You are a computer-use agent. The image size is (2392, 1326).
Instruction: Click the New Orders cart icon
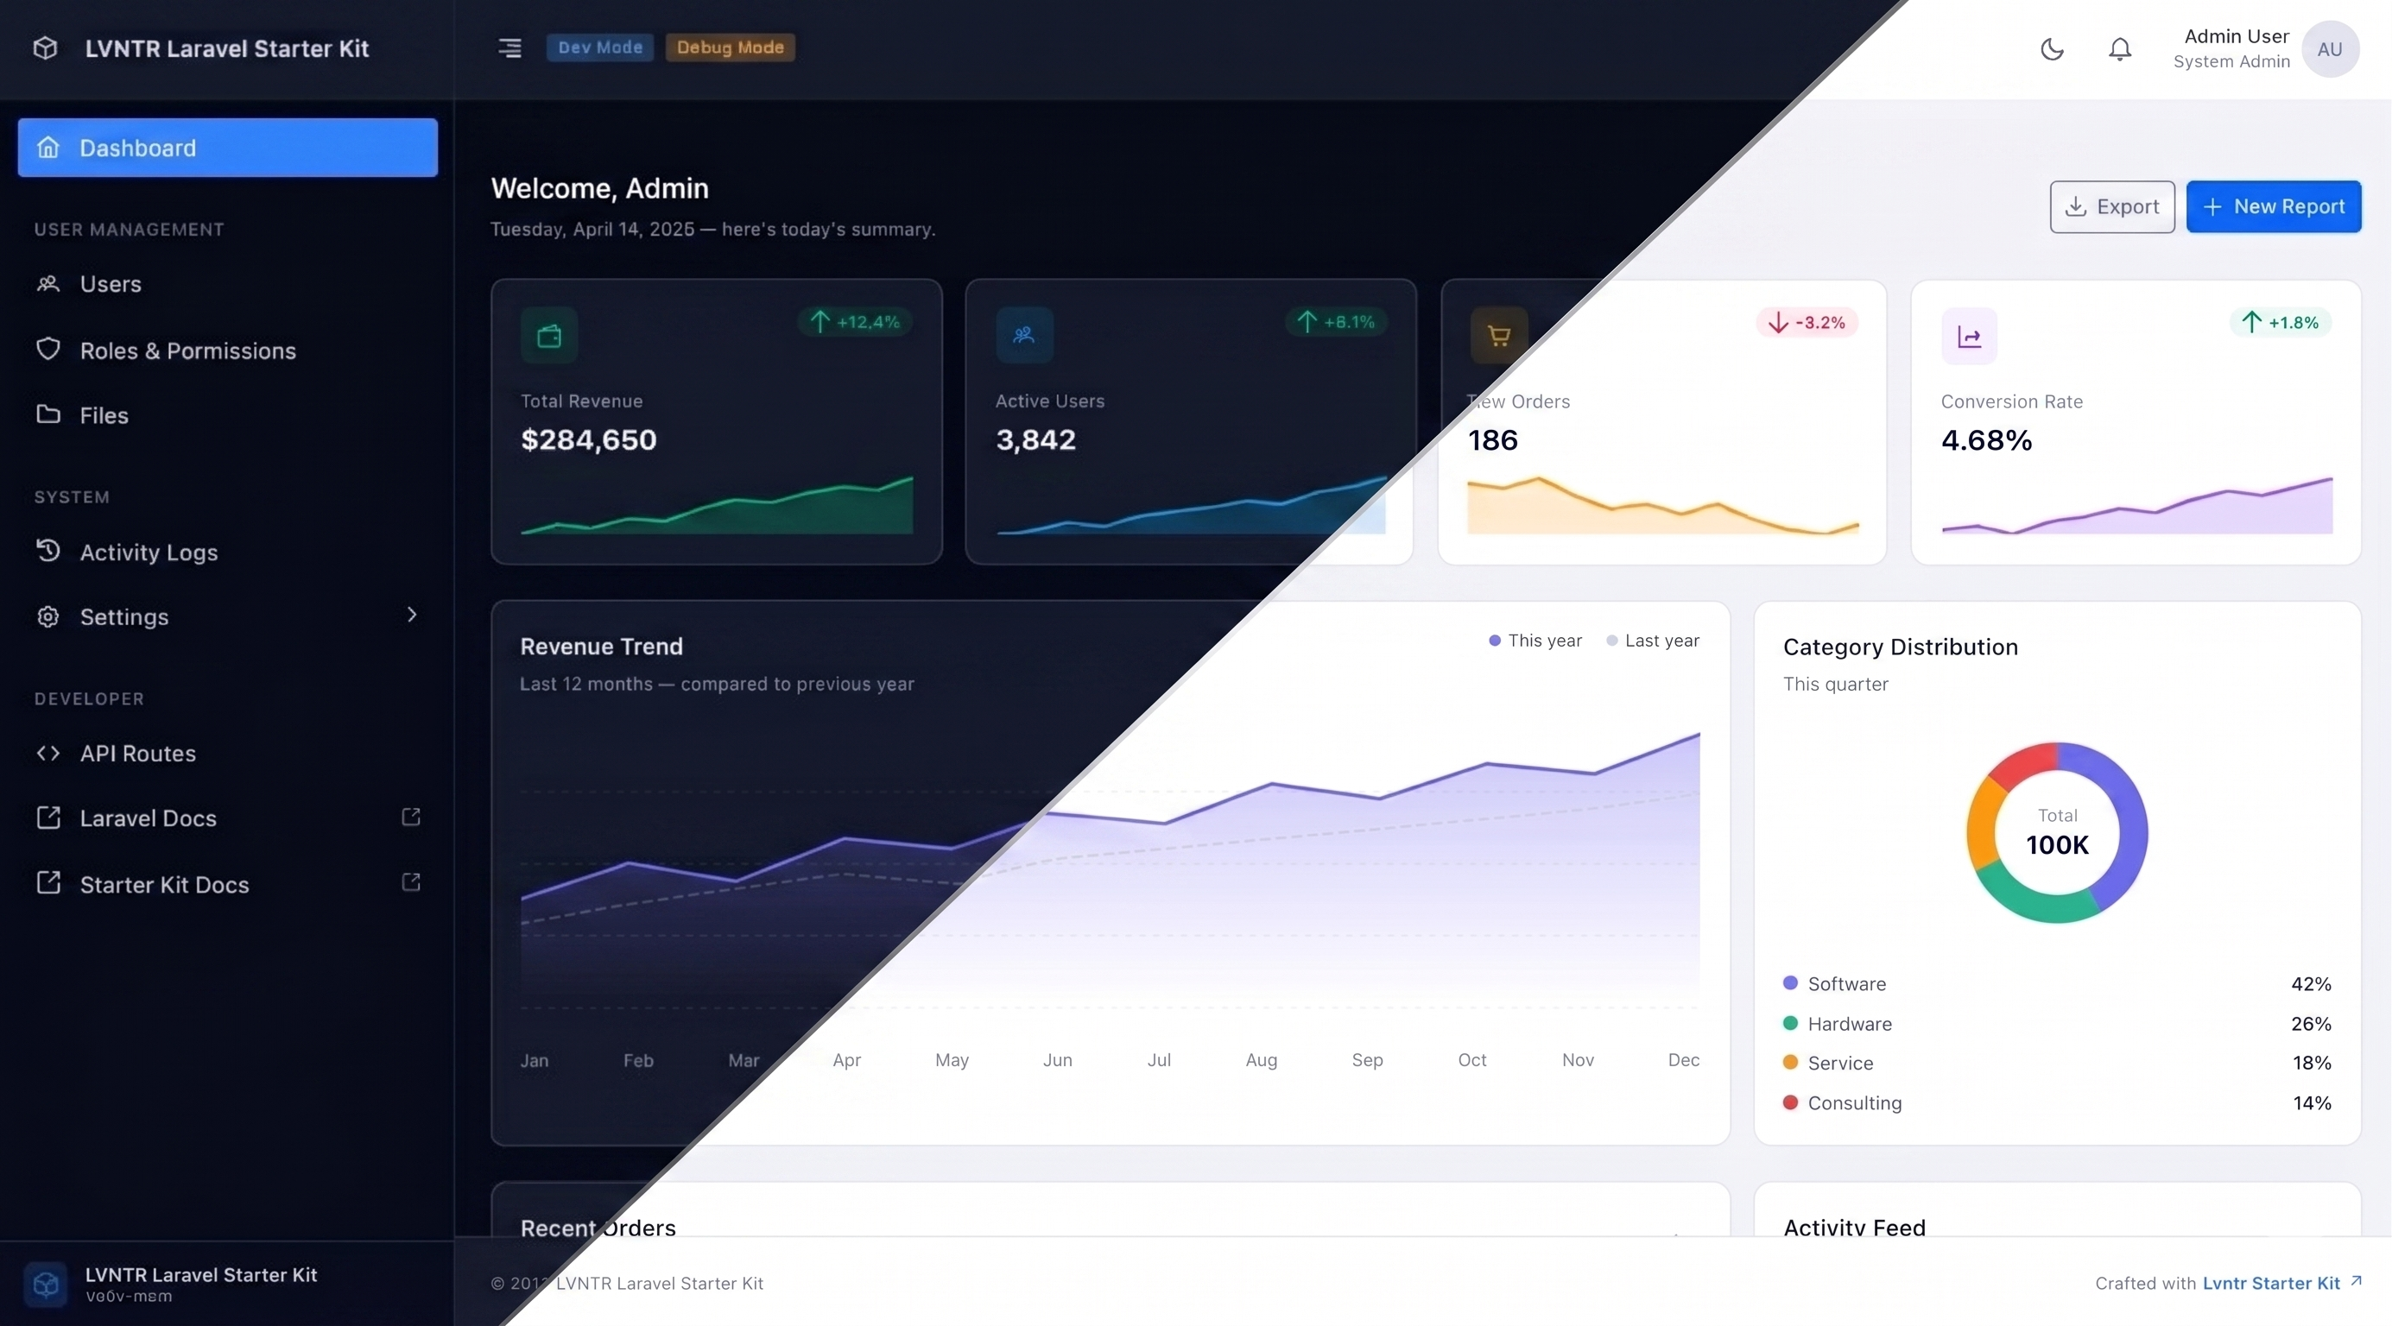1499,335
